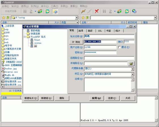159x127 pixels.
Task: Click the favorites star beside H:\setup path
Action: [x=3, y=18]
